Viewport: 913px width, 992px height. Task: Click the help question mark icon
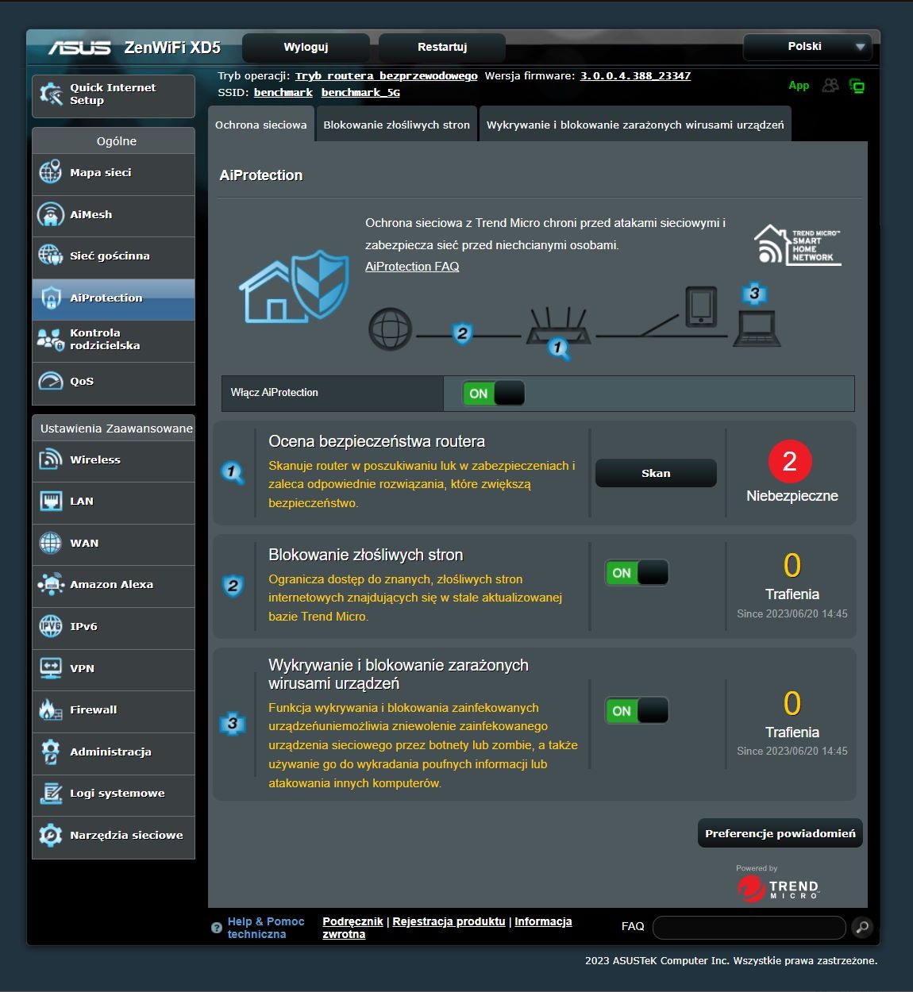pyautogui.click(x=217, y=928)
